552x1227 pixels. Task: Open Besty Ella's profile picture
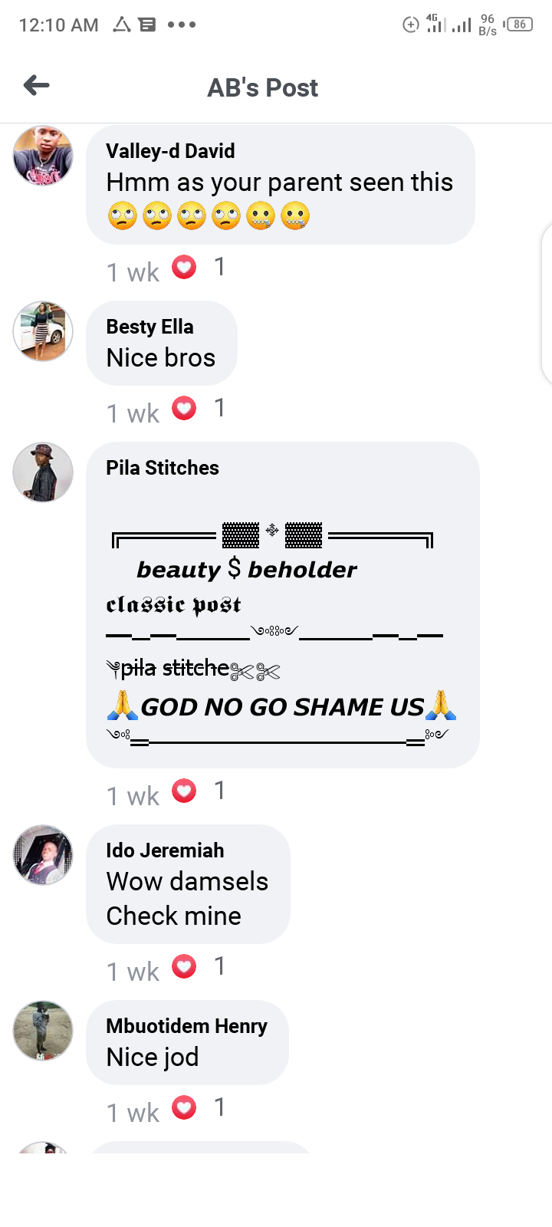click(x=43, y=331)
